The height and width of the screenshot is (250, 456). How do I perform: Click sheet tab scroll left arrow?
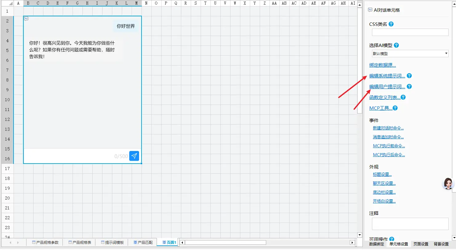coord(10,243)
